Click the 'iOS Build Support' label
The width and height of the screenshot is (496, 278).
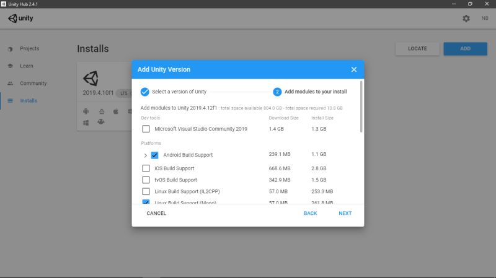click(174, 168)
